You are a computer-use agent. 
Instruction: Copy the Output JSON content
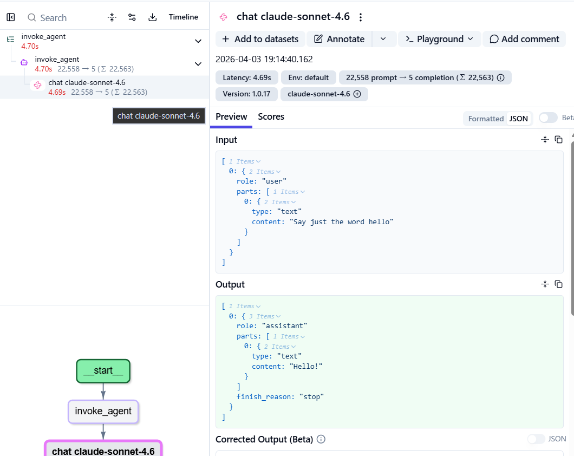point(558,284)
